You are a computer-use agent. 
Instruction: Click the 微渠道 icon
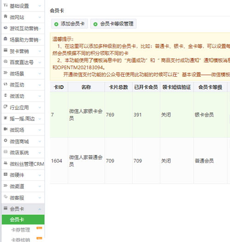(6, 185)
